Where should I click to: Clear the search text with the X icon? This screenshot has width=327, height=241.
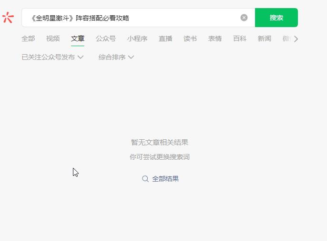point(244,18)
